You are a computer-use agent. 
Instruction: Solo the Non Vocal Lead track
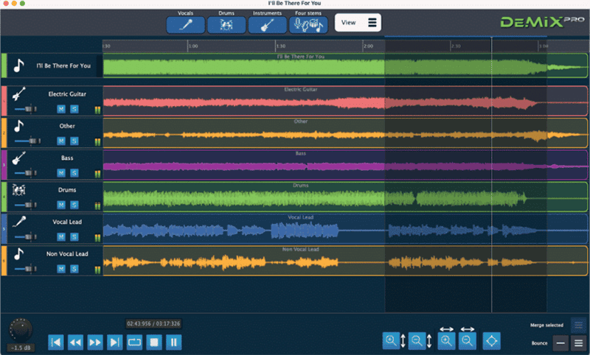[74, 269]
